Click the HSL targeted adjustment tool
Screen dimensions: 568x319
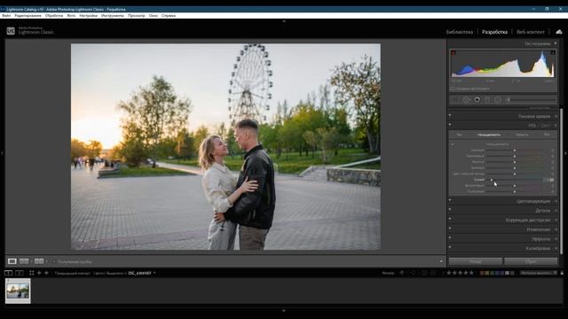[x=453, y=144]
